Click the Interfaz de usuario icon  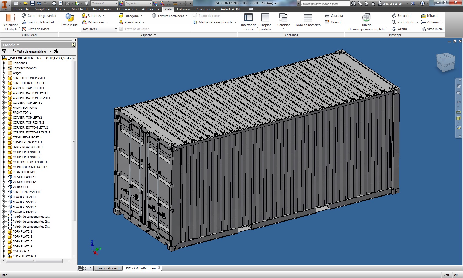point(249,18)
